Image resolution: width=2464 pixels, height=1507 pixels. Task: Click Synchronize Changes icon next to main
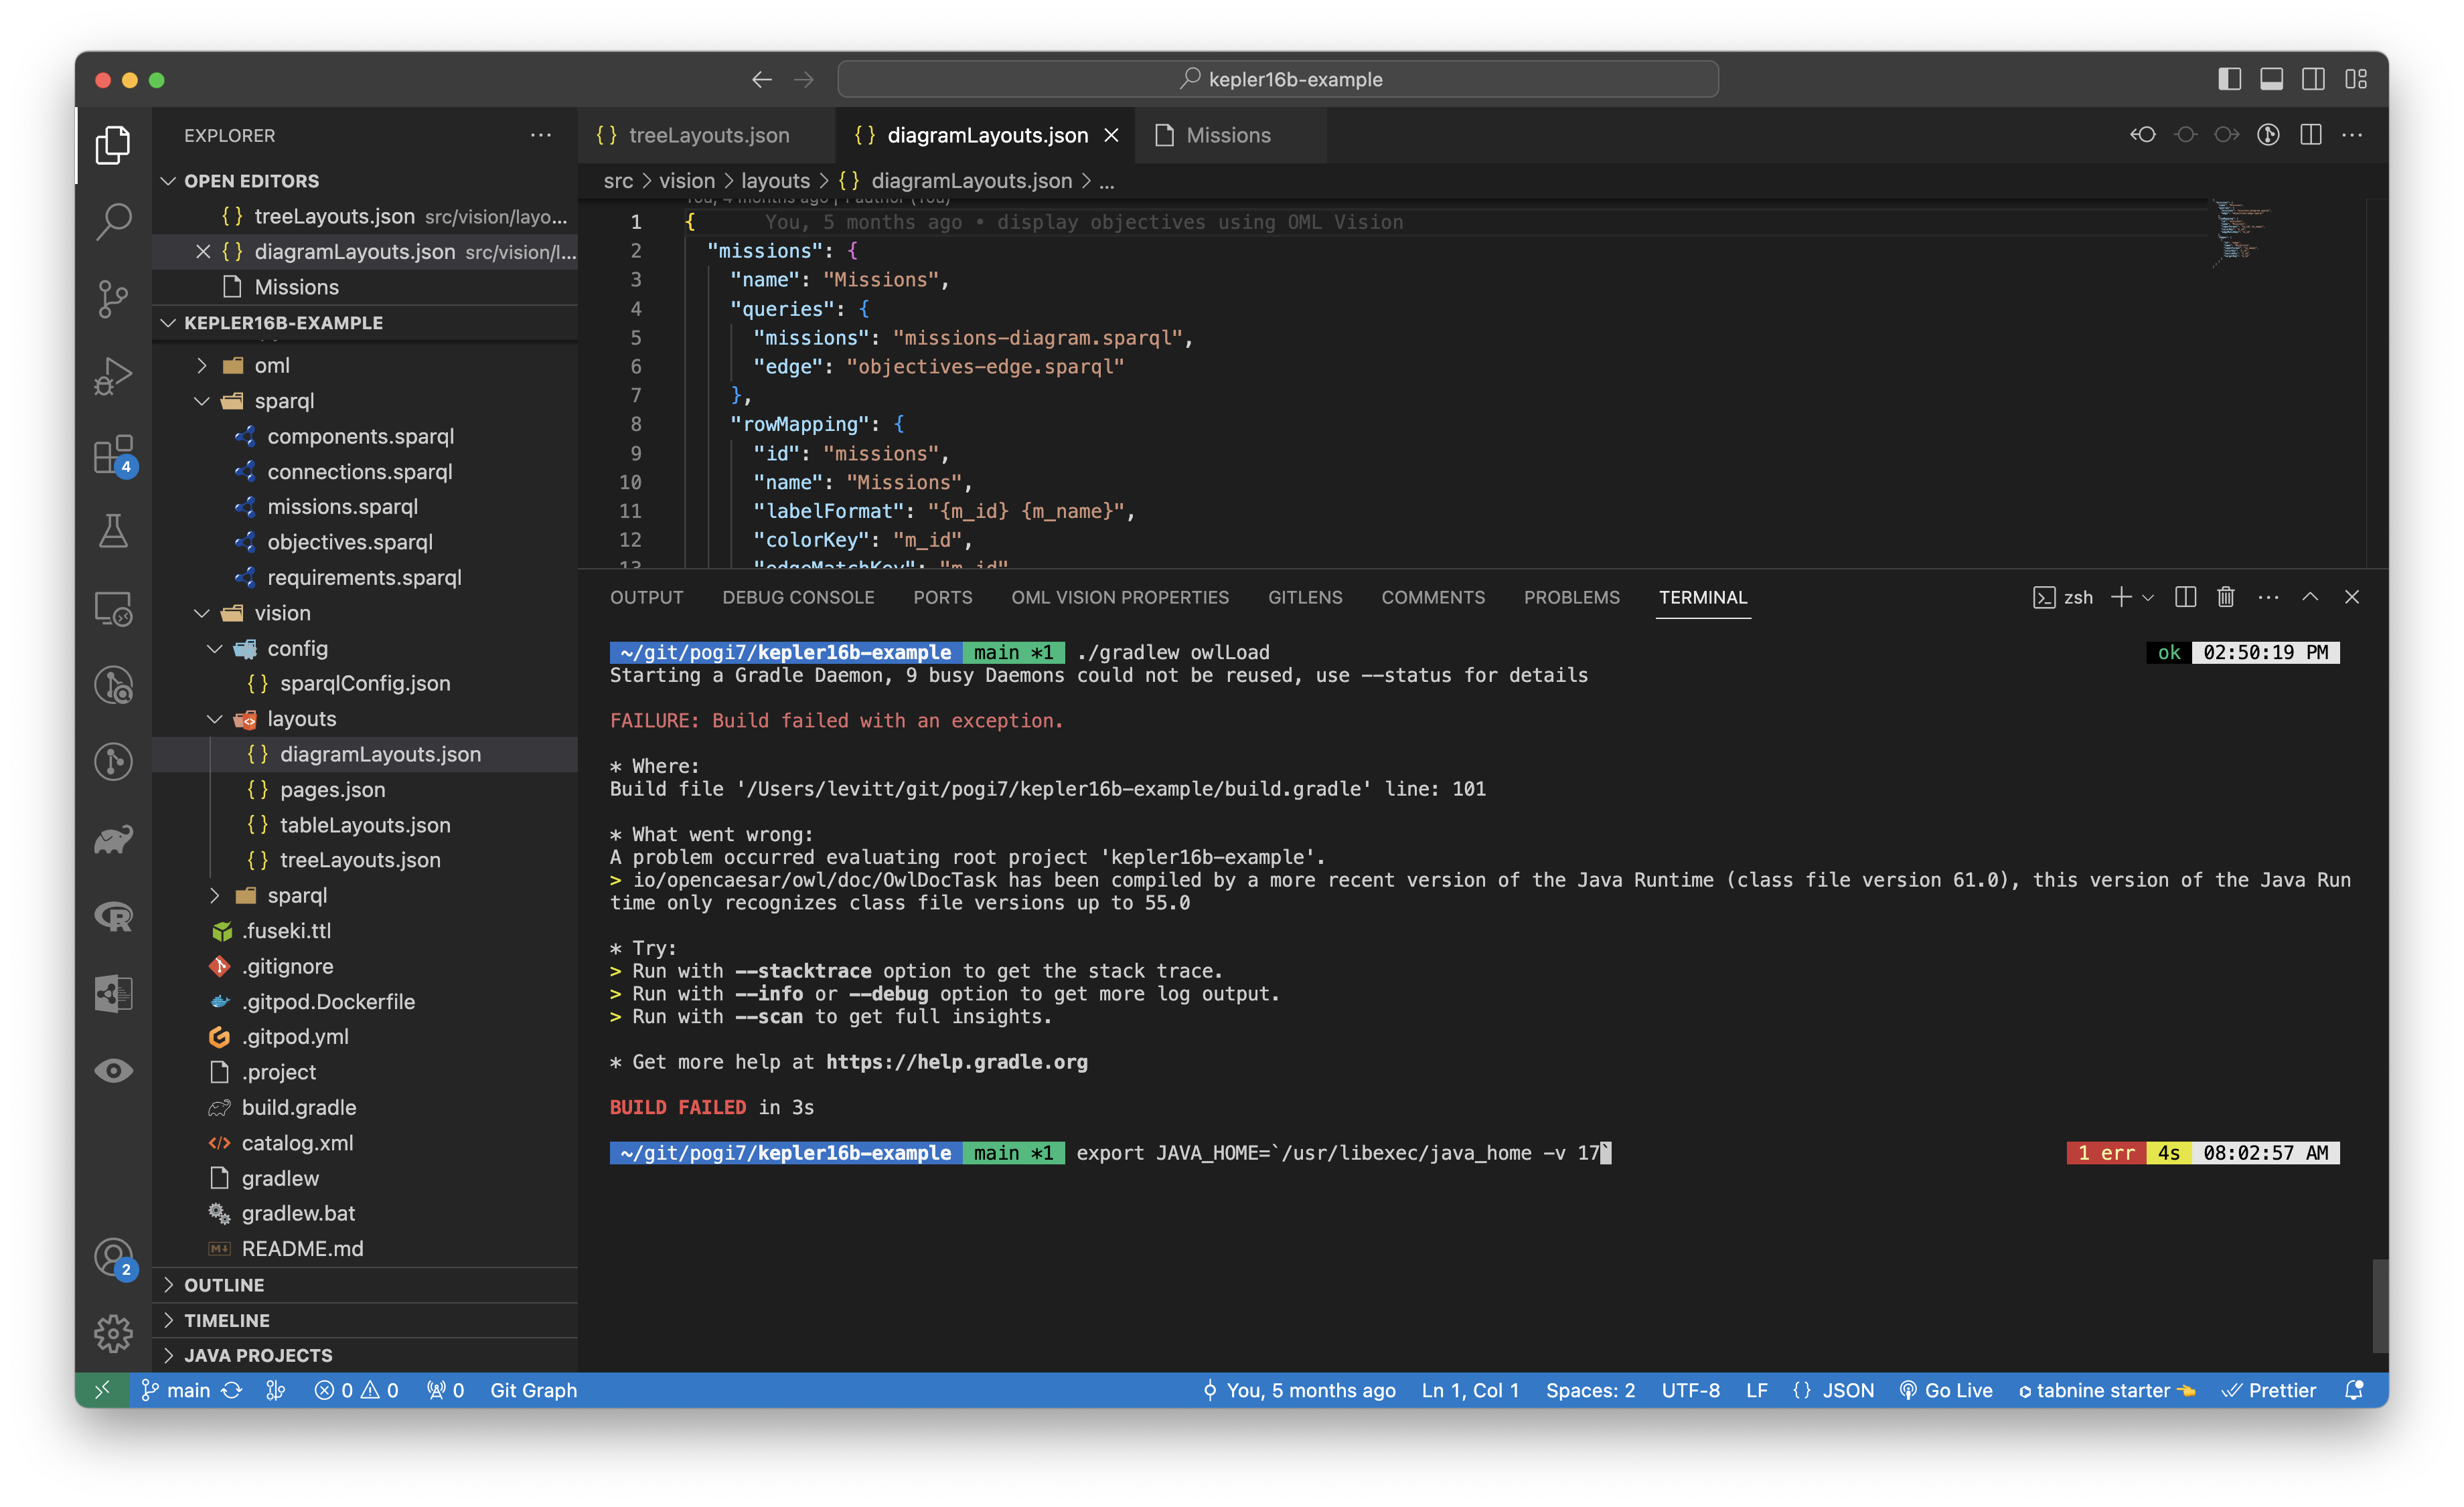click(x=232, y=1390)
